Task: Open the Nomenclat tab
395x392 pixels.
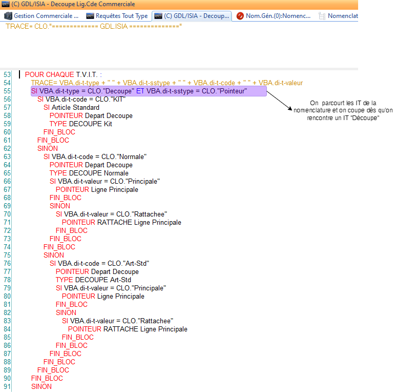Action: tap(342, 16)
